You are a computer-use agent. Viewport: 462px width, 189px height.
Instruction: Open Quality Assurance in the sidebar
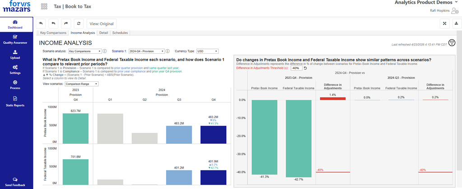(x=15, y=39)
